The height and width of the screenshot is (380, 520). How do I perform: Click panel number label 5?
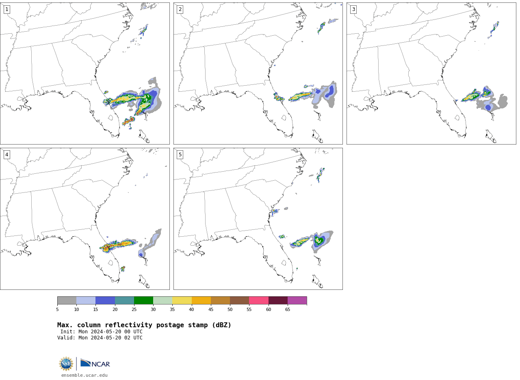click(180, 155)
